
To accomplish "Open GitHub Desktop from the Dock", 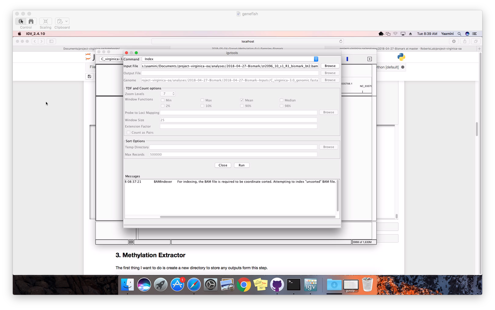I will pos(277,285).
